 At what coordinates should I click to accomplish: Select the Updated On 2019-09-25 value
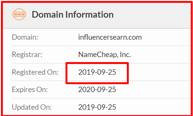click(x=97, y=107)
